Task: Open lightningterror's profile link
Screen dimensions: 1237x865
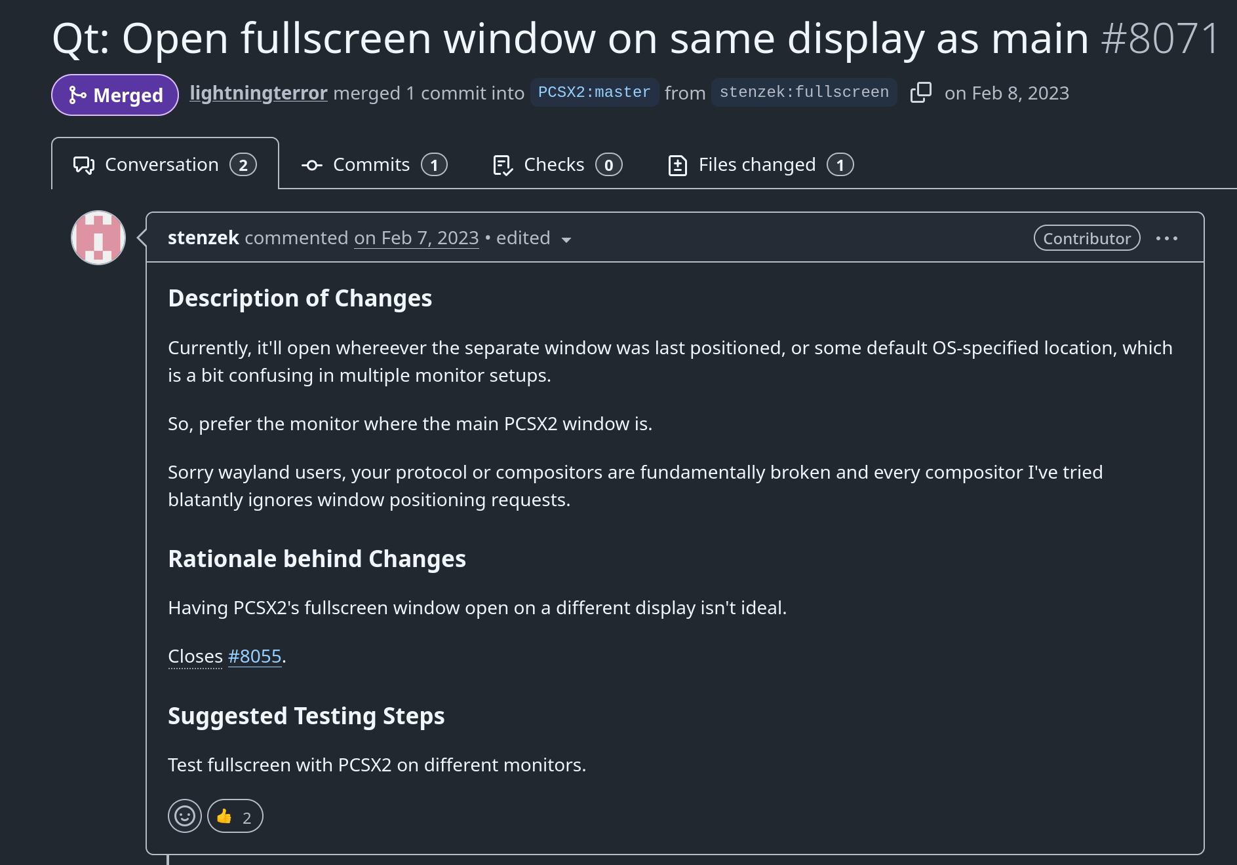Action: (258, 93)
